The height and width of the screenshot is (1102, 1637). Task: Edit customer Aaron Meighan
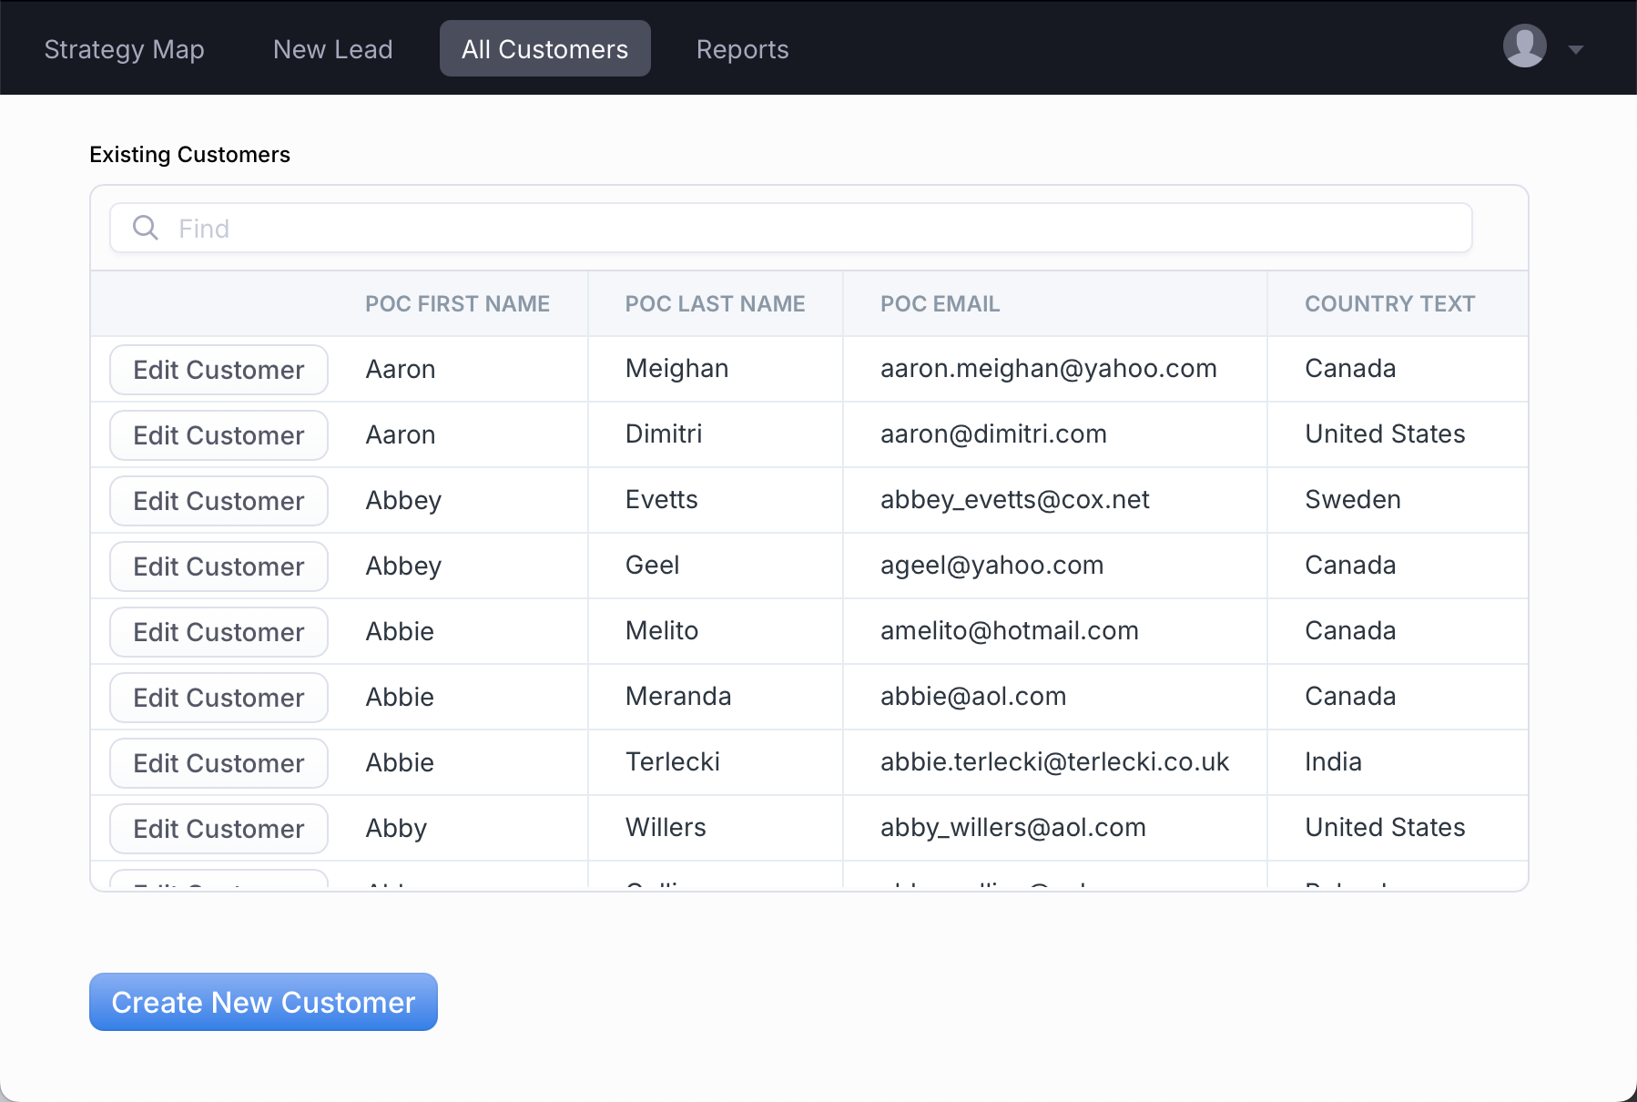219,370
